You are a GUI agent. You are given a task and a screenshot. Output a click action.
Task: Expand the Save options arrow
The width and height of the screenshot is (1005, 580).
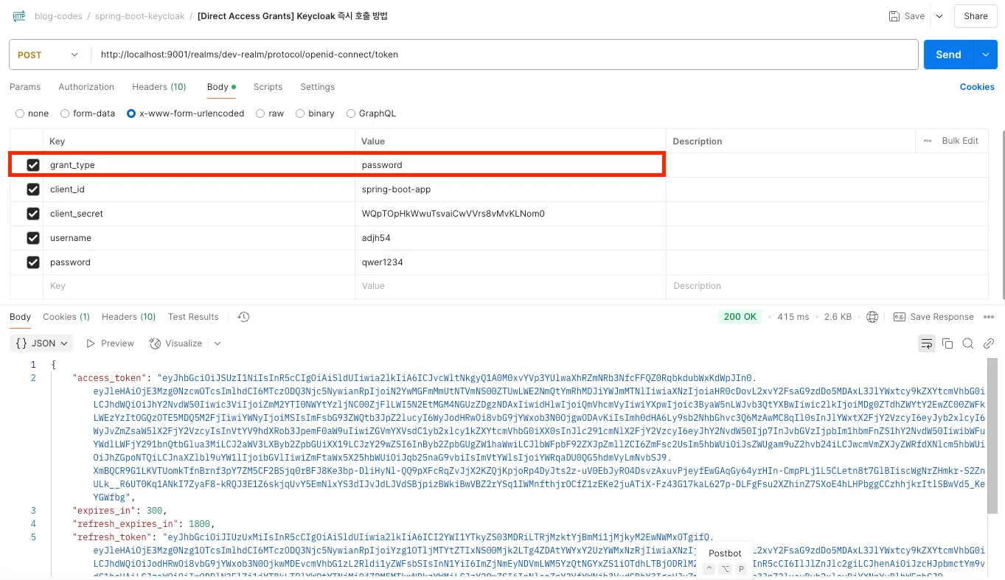point(939,16)
